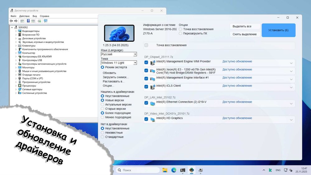Click the Снять выделение button
Image resolution: width=311 pixels, height=175 pixels.
(x=245, y=34)
